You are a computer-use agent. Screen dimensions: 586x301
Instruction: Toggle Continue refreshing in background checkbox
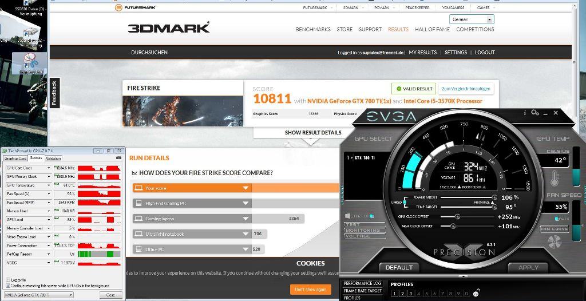(8, 286)
